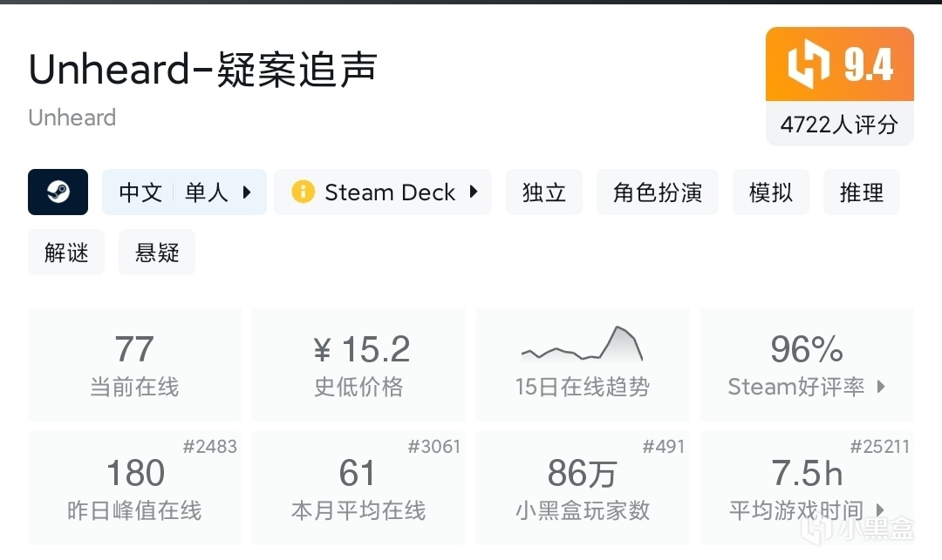Open the 昨日峰值在线 180 card
Image resolution: width=942 pixels, height=560 pixels.
(x=134, y=488)
